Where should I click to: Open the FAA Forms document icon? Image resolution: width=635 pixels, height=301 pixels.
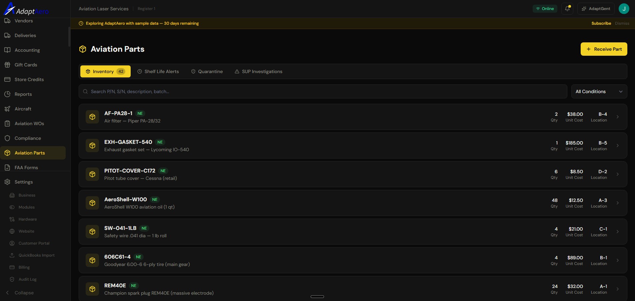coord(7,168)
